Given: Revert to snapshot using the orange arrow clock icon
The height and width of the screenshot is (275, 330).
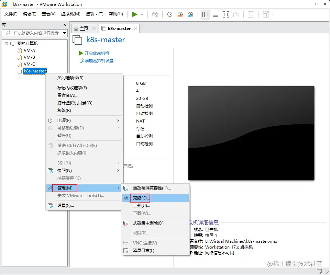Looking at the screenshot, I should [180, 14].
